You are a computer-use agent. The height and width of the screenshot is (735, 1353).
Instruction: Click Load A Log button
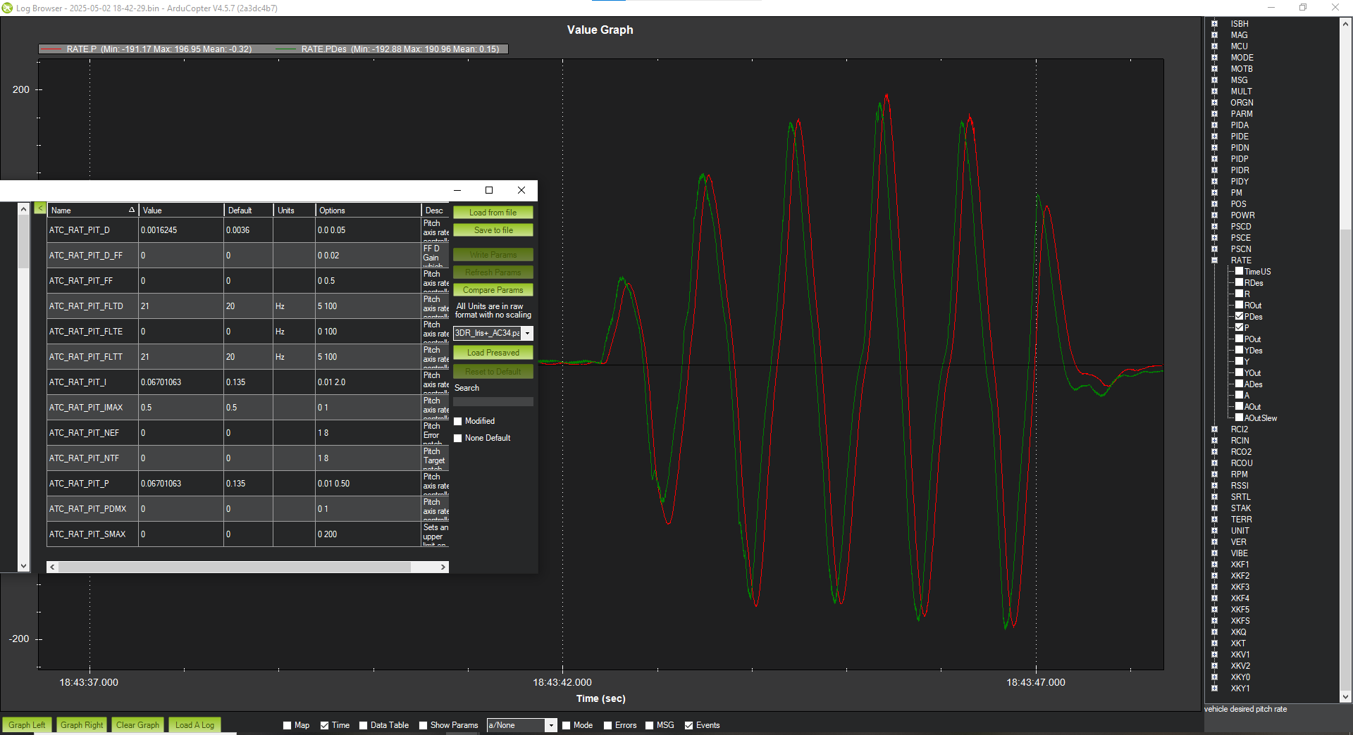[194, 725]
